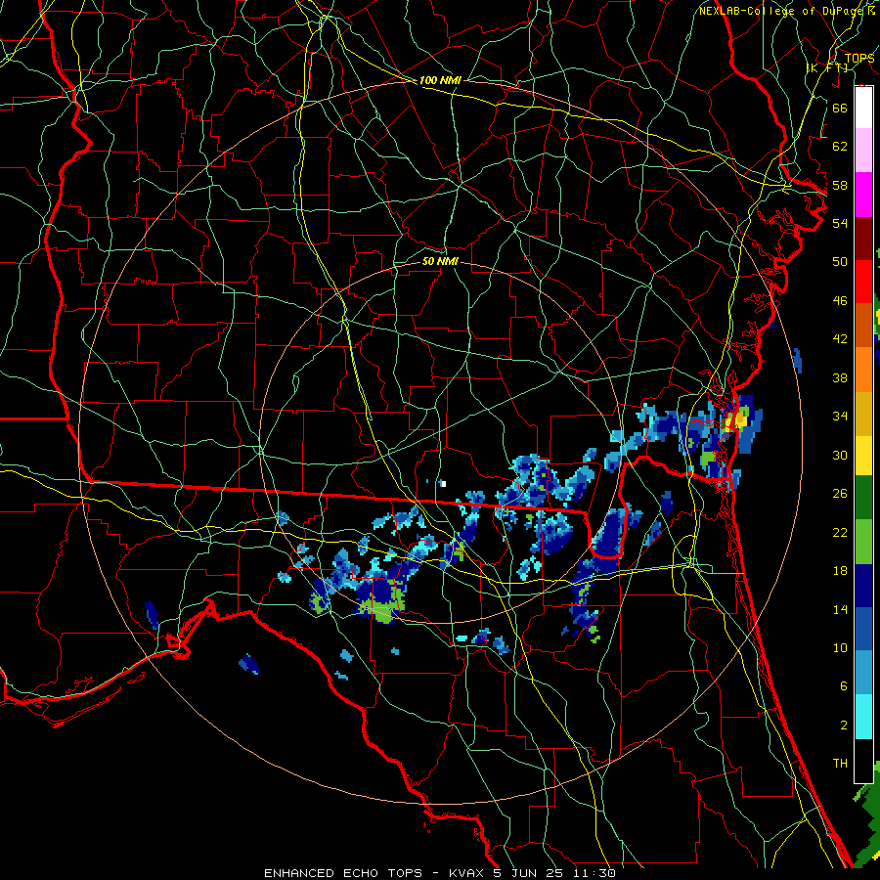Click the magenta legend swatch
This screenshot has height=880, width=880.
863,195
